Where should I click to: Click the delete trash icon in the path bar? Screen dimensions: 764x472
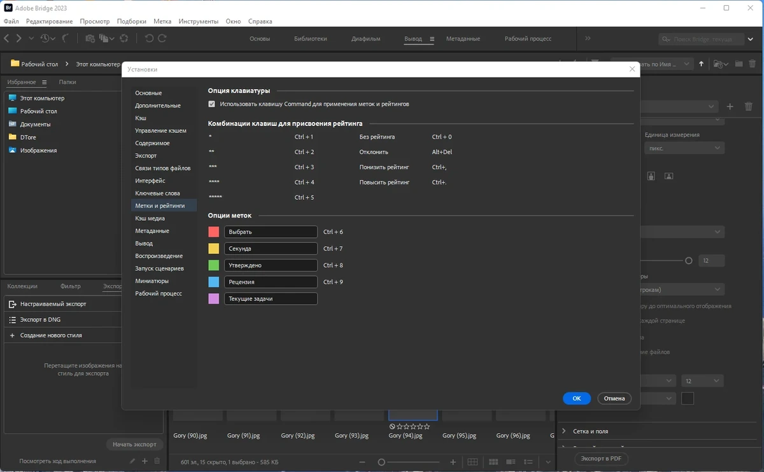[753, 64]
